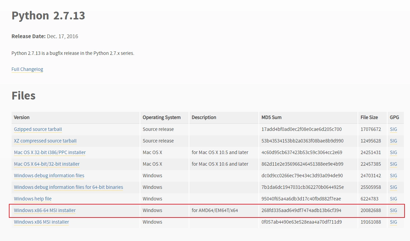Select MD5 sum 53b43534153bb2a0363f08bae8b9d990

click(302, 141)
